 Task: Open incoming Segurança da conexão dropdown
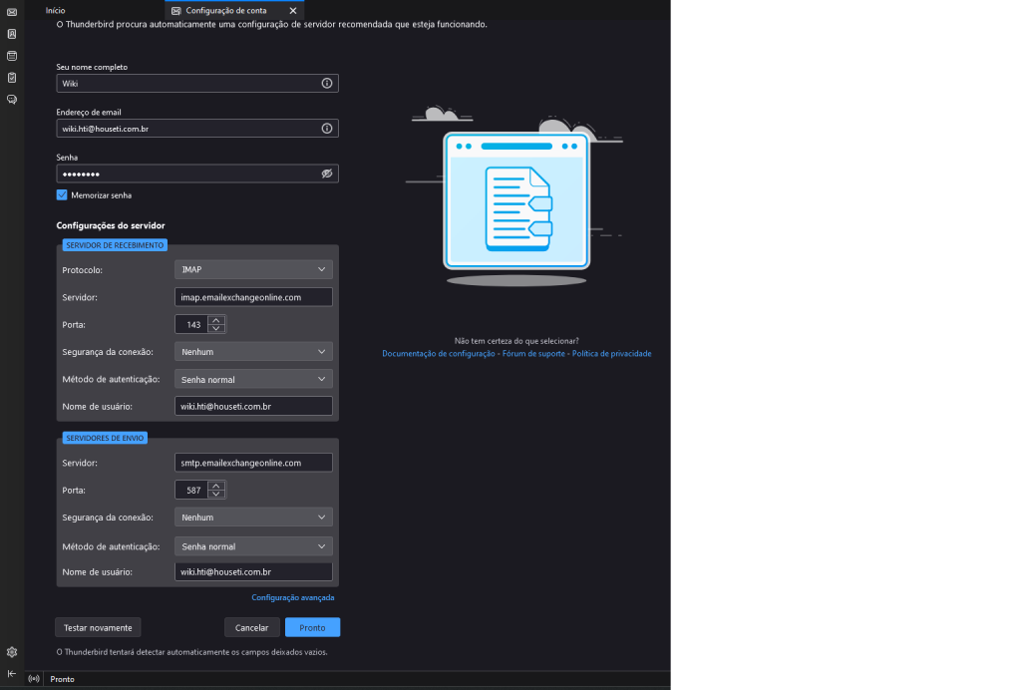pyautogui.click(x=253, y=352)
